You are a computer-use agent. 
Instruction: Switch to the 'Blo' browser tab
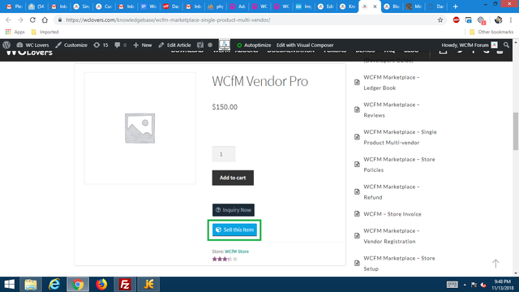[392, 6]
